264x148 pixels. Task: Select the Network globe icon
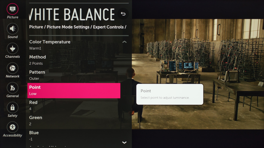(12, 68)
